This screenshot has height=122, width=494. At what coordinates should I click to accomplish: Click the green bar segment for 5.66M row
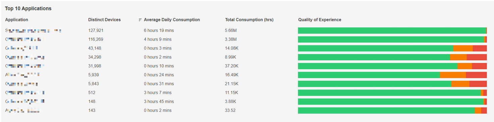click(x=392, y=31)
